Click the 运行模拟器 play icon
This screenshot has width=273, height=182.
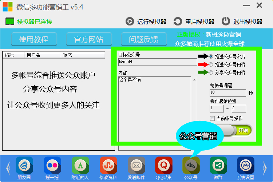click(130, 21)
